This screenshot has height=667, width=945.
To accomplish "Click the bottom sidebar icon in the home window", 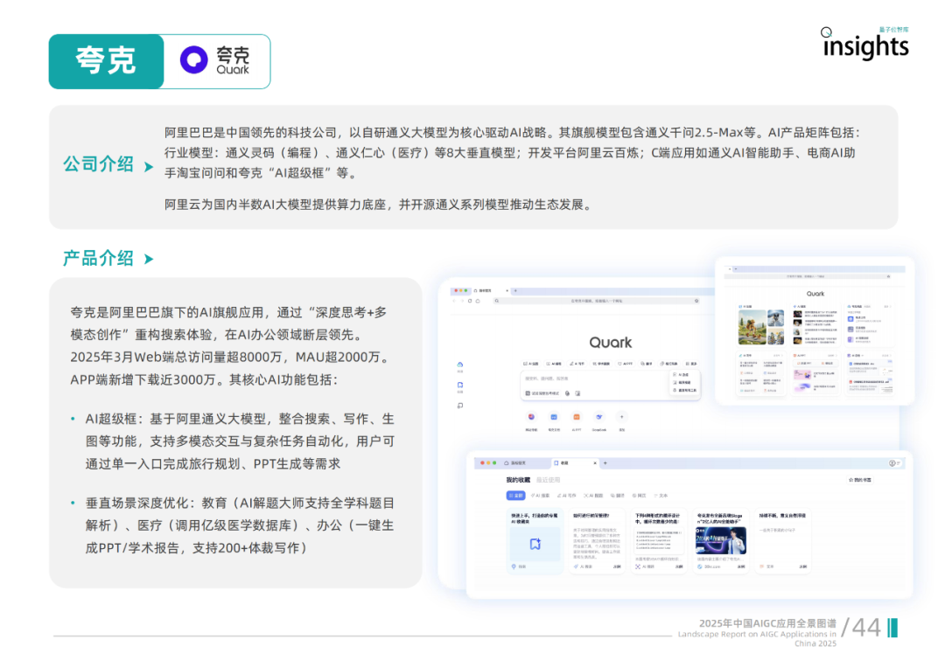I will pos(460,406).
